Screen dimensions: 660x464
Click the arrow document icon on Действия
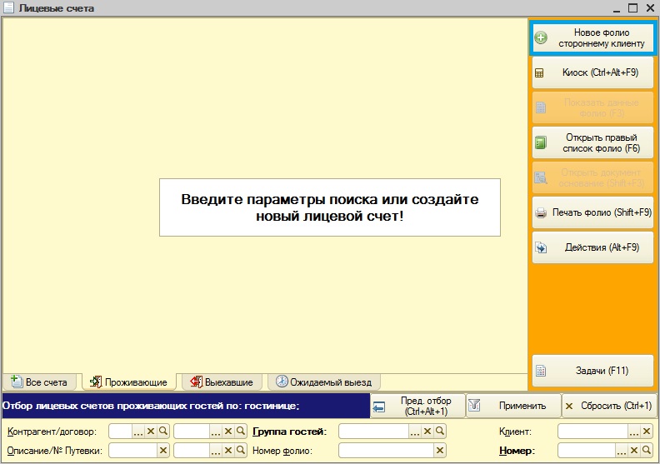[541, 247]
